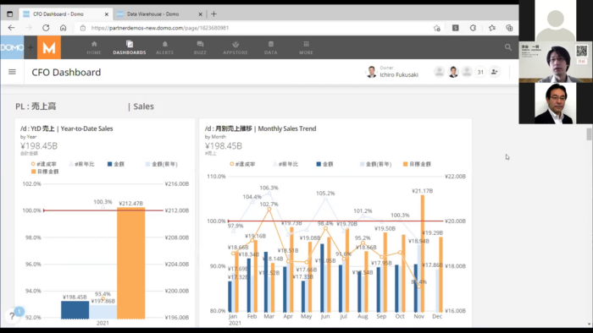The height and width of the screenshot is (333, 593).
Task: Select the middle video participant thumbnail
Action: click(556, 62)
